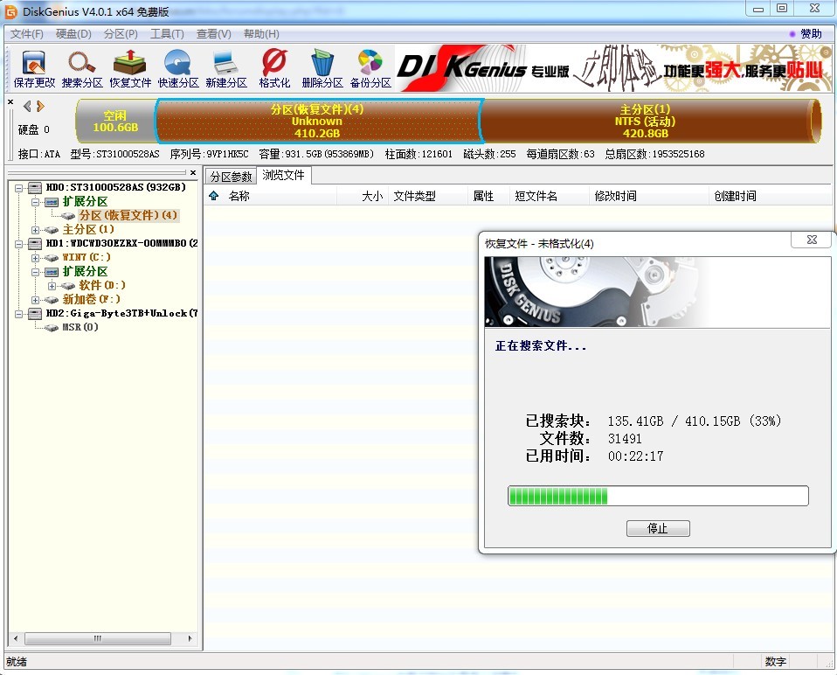Collapse 扩展分区 under HD0
This screenshot has height=675, width=837.
35,202
